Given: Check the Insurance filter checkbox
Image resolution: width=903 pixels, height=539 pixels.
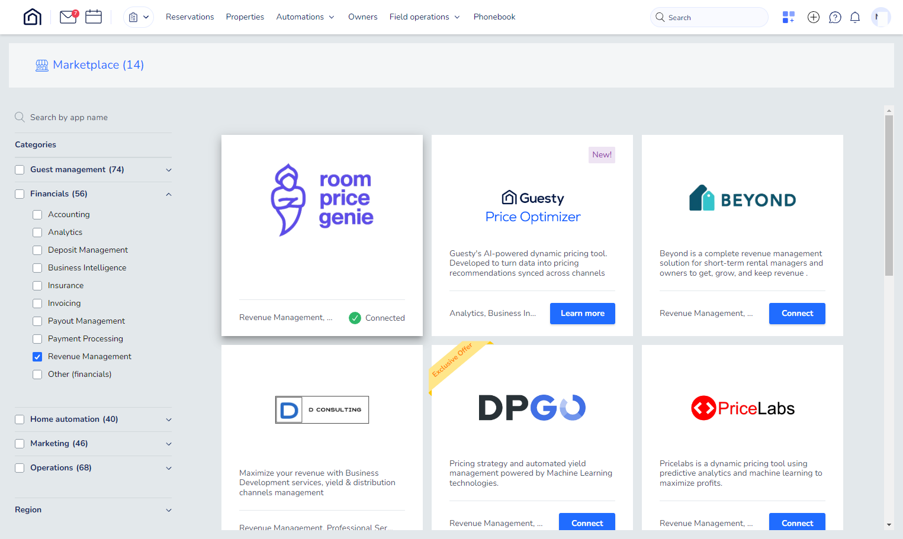Looking at the screenshot, I should pyautogui.click(x=37, y=286).
